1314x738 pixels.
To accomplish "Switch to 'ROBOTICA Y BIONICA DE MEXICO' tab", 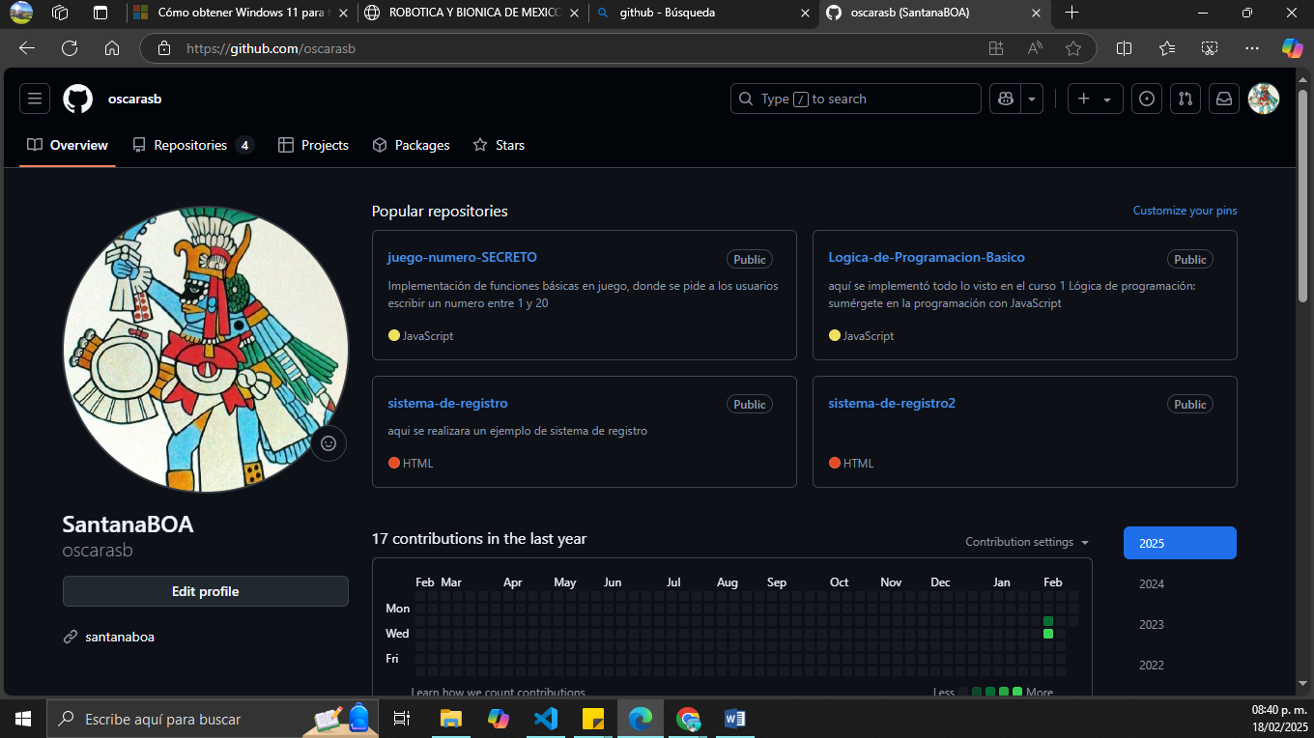I will [x=472, y=13].
